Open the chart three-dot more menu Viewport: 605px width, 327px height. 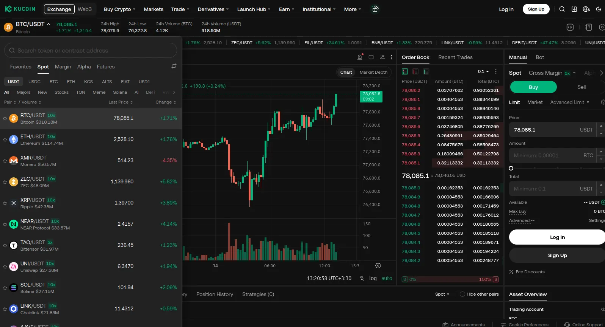[392, 57]
